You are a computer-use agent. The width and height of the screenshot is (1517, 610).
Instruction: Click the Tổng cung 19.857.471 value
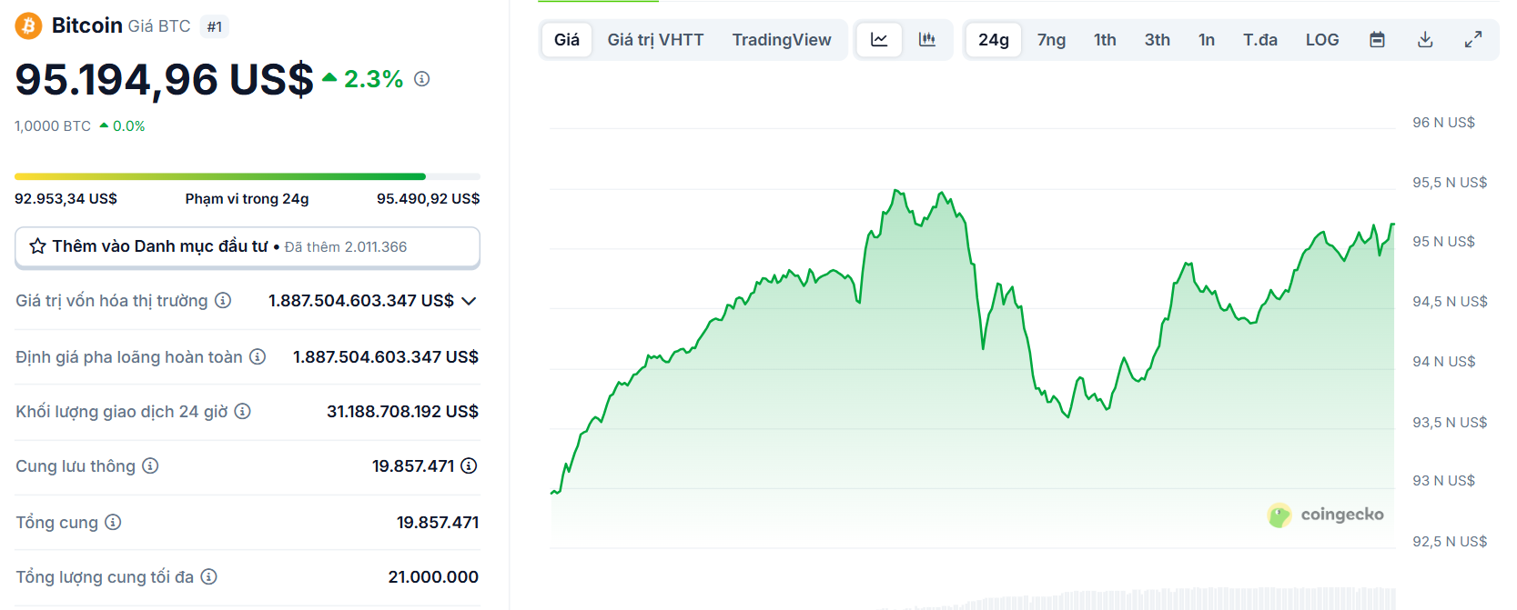(x=438, y=522)
